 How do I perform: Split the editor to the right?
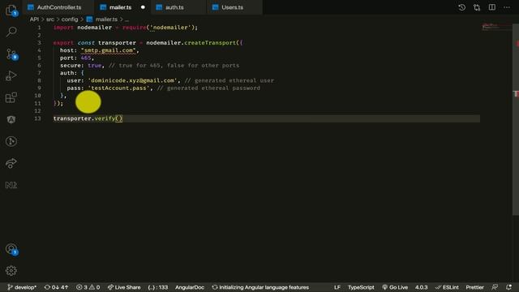pyautogui.click(x=492, y=7)
